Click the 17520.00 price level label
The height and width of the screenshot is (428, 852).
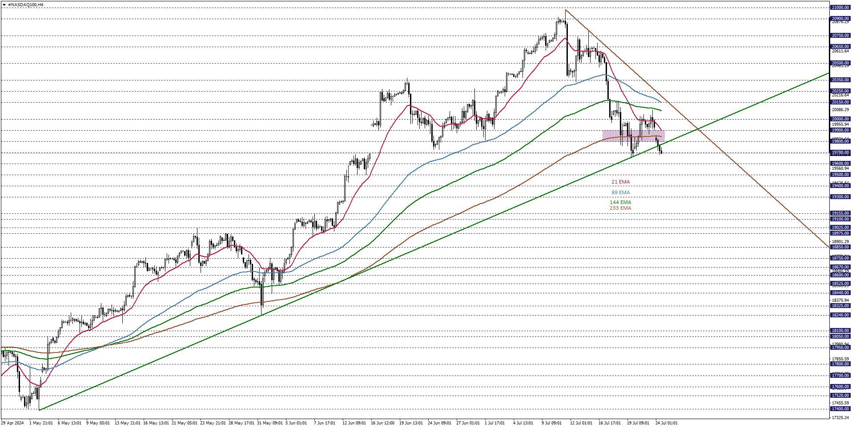click(840, 396)
